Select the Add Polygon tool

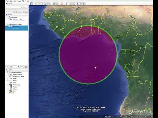(39, 4)
